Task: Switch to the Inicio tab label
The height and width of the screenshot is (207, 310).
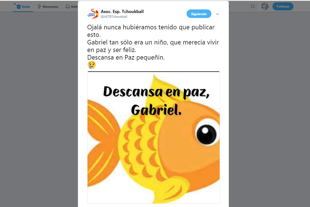Action: pos(26,7)
